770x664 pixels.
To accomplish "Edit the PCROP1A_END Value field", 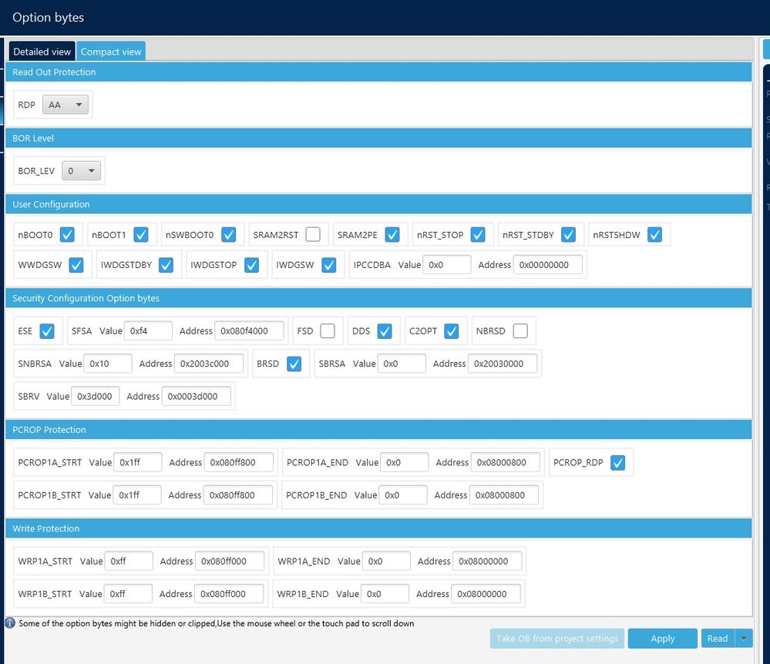I will [x=404, y=462].
